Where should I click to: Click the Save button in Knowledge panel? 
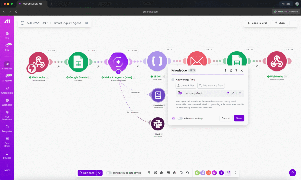pyautogui.click(x=239, y=118)
